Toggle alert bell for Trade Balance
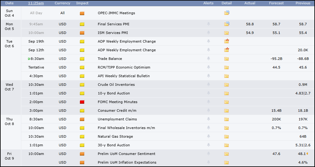The height and width of the screenshot is (167, 315). pyautogui.click(x=209, y=58)
